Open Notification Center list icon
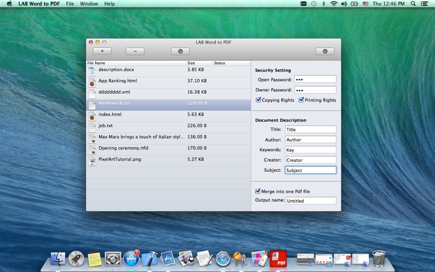The width and height of the screenshot is (435, 272). tap(424, 4)
